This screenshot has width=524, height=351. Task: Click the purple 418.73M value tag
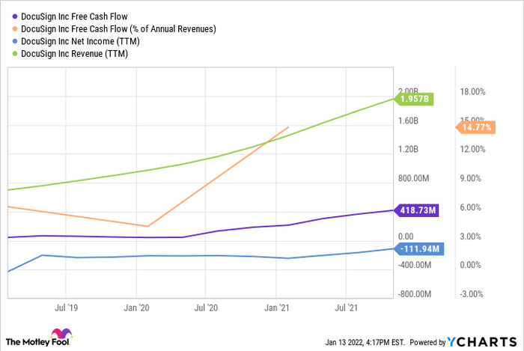tap(416, 210)
